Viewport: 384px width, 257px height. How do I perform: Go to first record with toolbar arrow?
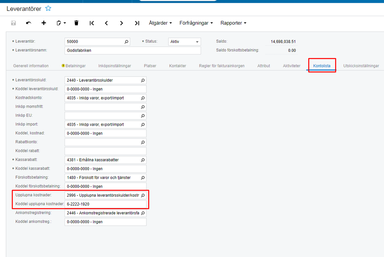(91, 23)
